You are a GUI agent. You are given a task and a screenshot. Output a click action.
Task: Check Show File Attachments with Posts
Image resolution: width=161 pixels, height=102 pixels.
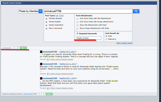coord(78,25)
